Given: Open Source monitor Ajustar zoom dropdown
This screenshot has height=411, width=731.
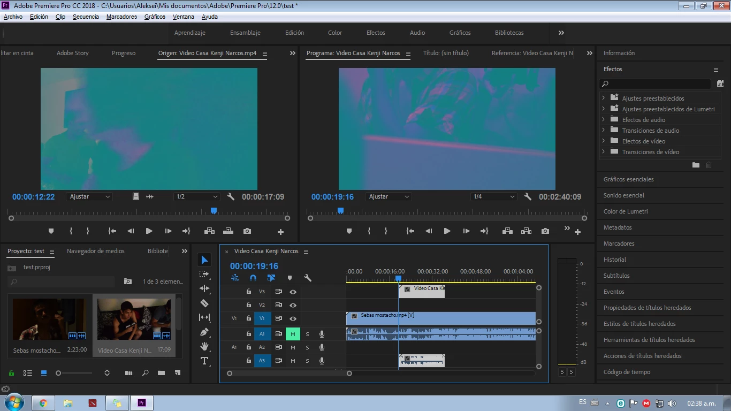Looking at the screenshot, I should pos(89,196).
